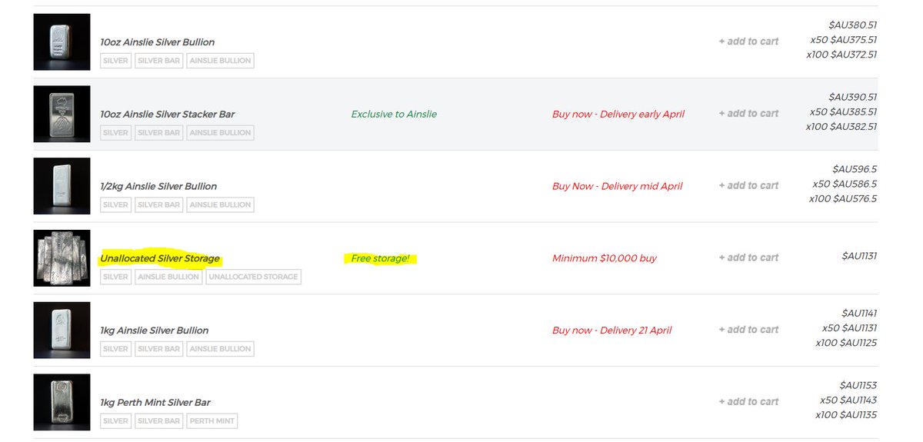The image size is (923, 442).
Task: Select AINSLIE BULLION tag under 10oz Silver Stacker Bar
Action: click(220, 133)
